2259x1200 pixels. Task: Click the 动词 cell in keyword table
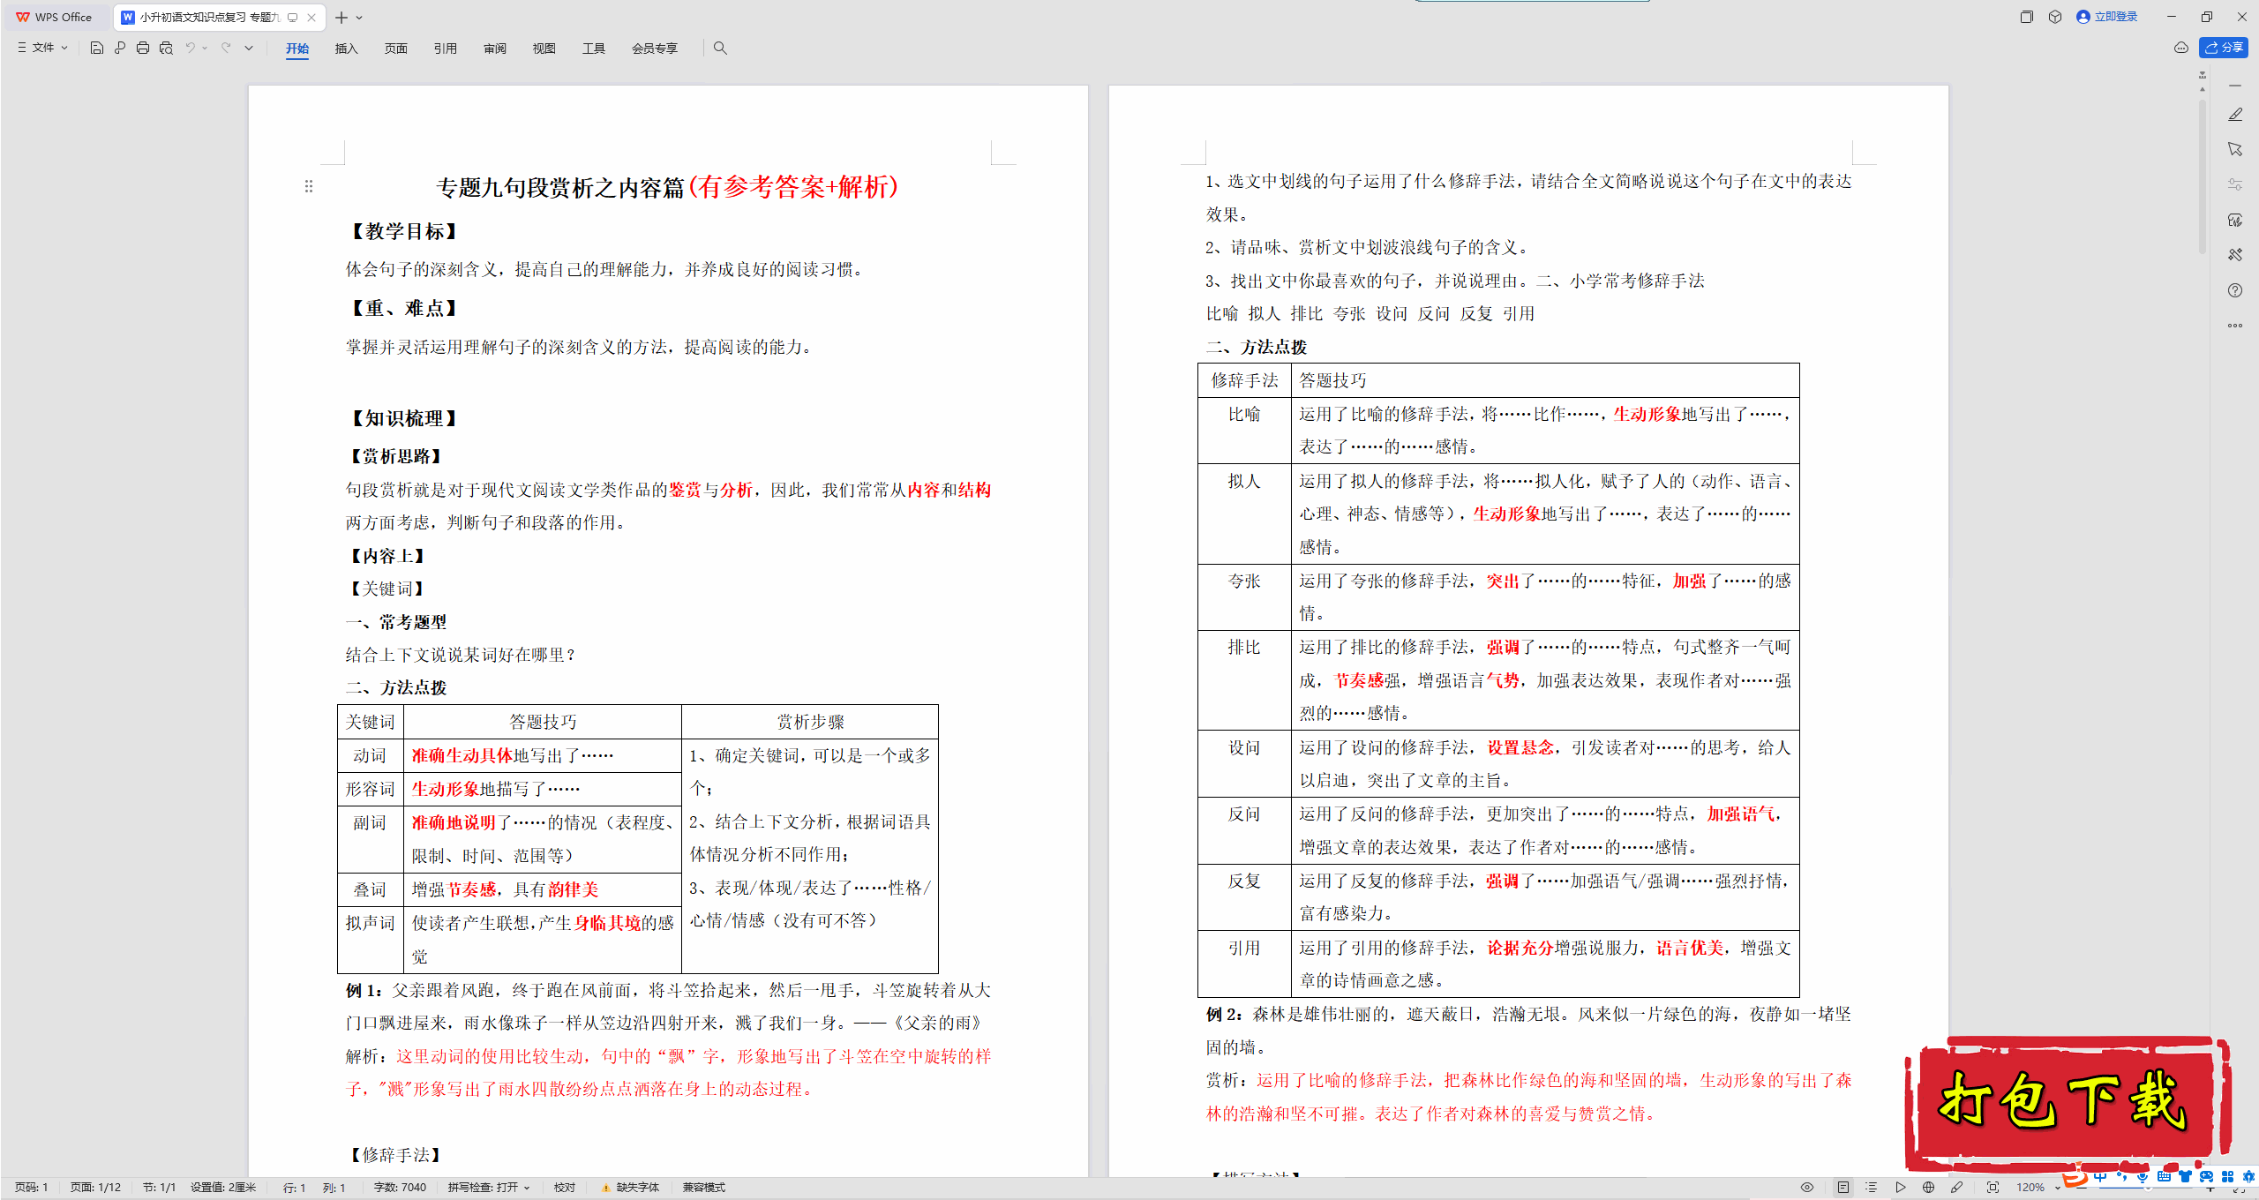[x=370, y=755]
